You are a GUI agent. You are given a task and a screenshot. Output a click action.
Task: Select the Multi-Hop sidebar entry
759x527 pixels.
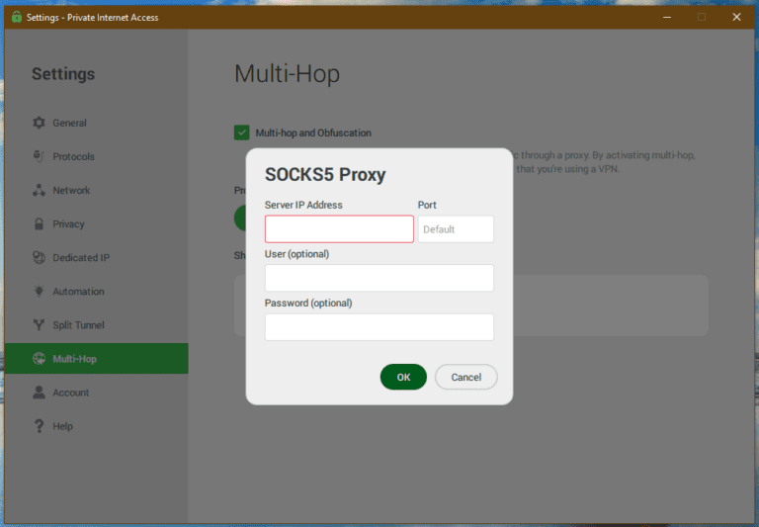pyautogui.click(x=96, y=359)
